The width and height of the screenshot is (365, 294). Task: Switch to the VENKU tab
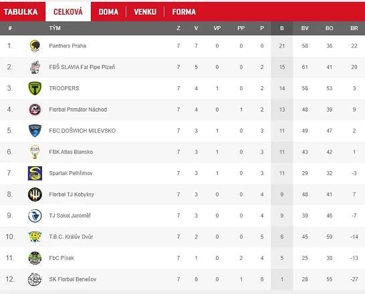coord(145,11)
